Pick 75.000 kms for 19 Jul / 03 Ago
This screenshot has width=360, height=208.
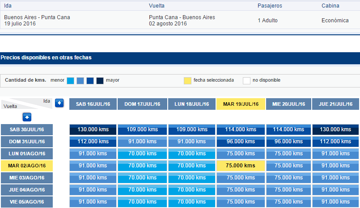tap(241, 178)
